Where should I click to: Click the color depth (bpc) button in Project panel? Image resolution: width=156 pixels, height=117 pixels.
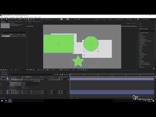[11, 70]
